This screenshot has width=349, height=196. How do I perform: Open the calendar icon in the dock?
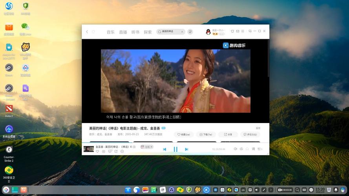tap(163, 190)
